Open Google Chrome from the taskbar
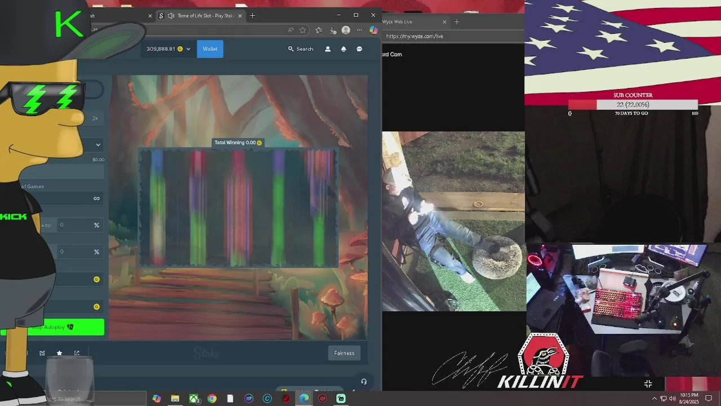 212,399
